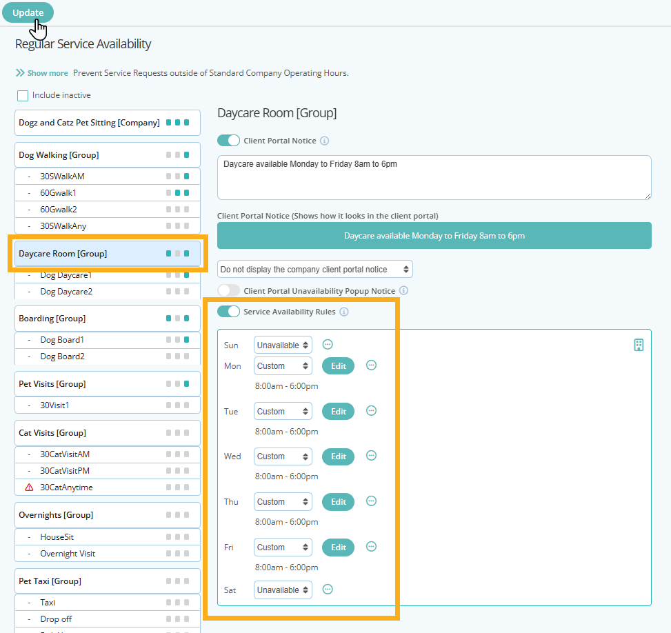Open the ellipsis menu next to Sunday
The width and height of the screenshot is (671, 633).
tap(328, 344)
